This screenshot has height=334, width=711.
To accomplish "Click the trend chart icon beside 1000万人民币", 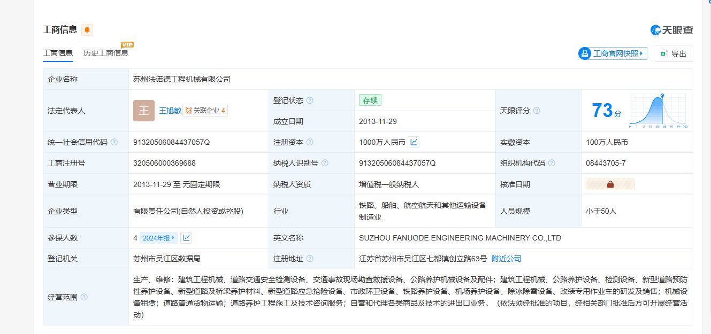I will pyautogui.click(x=414, y=142).
